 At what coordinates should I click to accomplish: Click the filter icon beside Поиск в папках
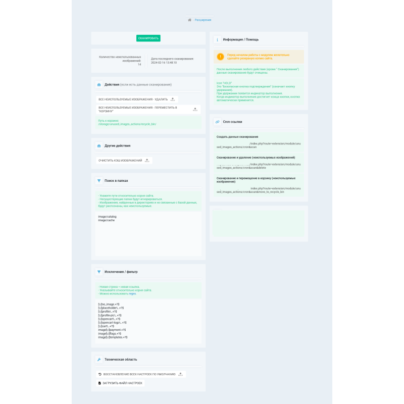(99, 180)
